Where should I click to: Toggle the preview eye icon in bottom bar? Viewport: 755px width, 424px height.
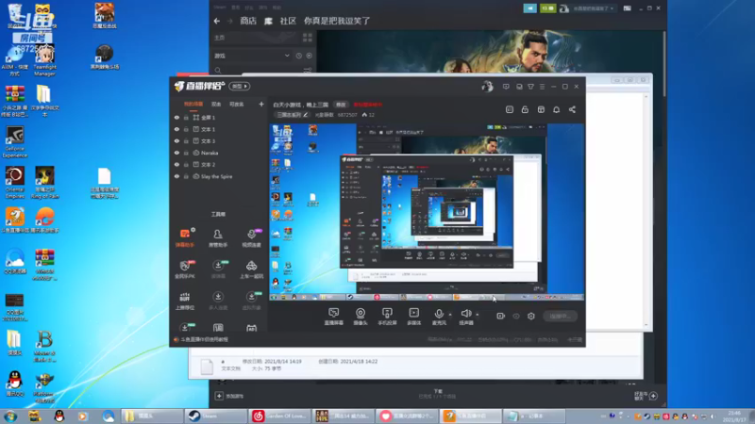tap(516, 316)
